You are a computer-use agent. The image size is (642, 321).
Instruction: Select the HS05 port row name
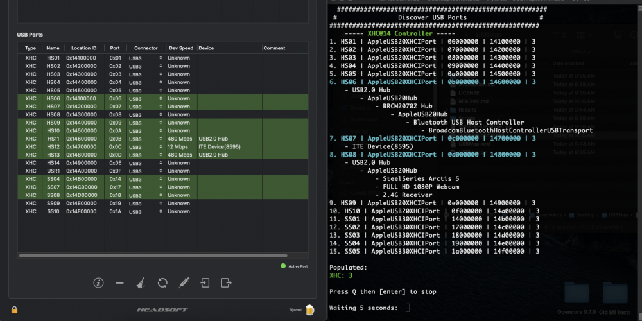53,91
